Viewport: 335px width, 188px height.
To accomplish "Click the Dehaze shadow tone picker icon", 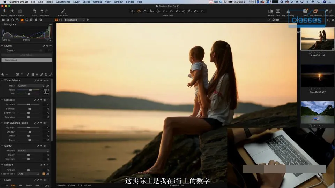I will click(x=48, y=174).
